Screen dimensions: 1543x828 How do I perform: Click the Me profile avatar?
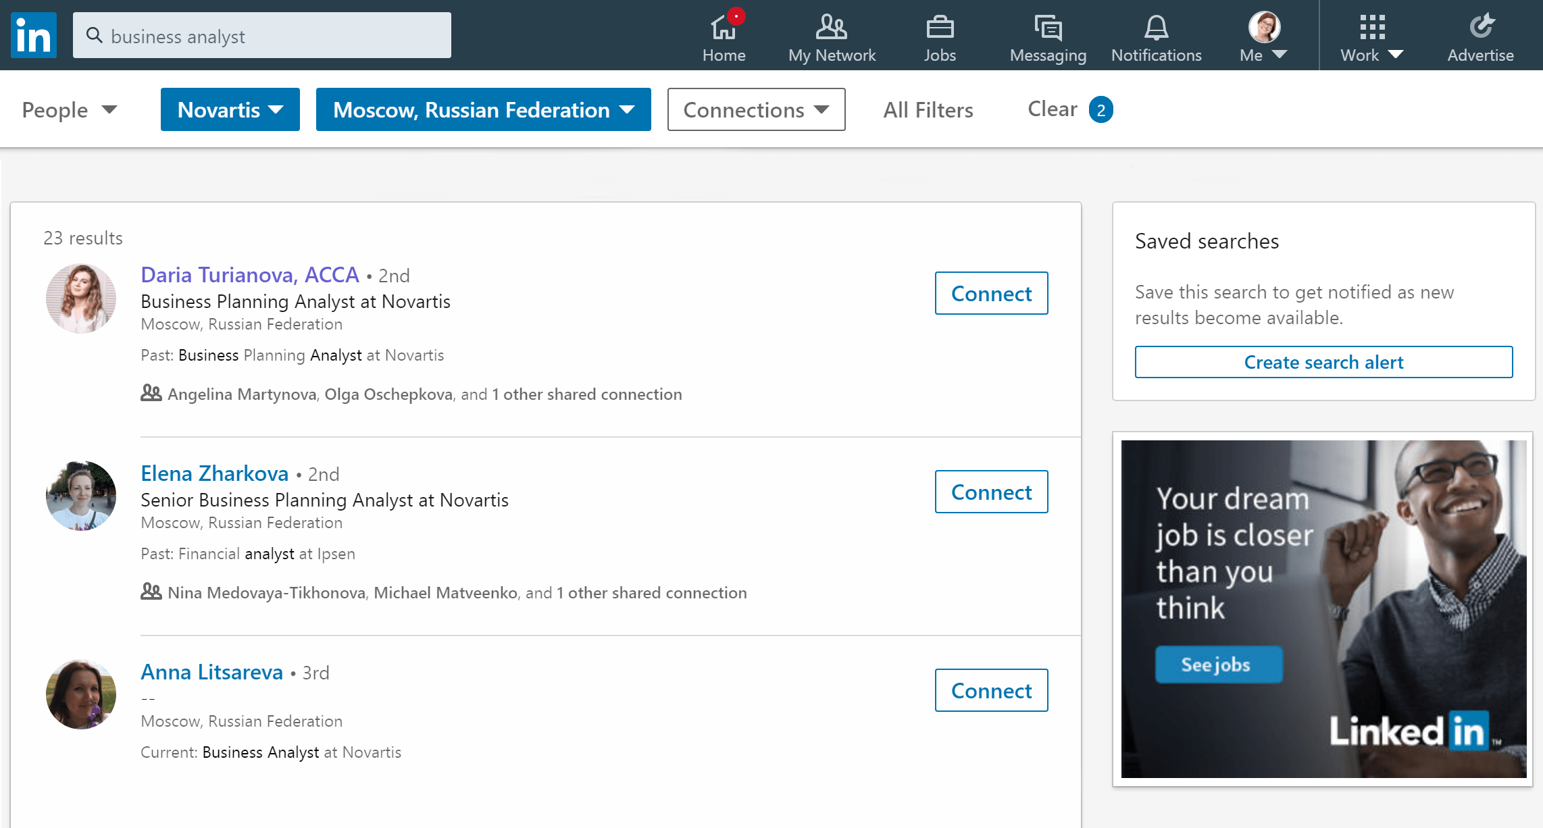click(1264, 27)
